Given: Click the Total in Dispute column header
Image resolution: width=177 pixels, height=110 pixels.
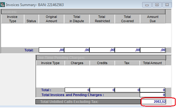Looking at the screenshot, I should (77, 19).
